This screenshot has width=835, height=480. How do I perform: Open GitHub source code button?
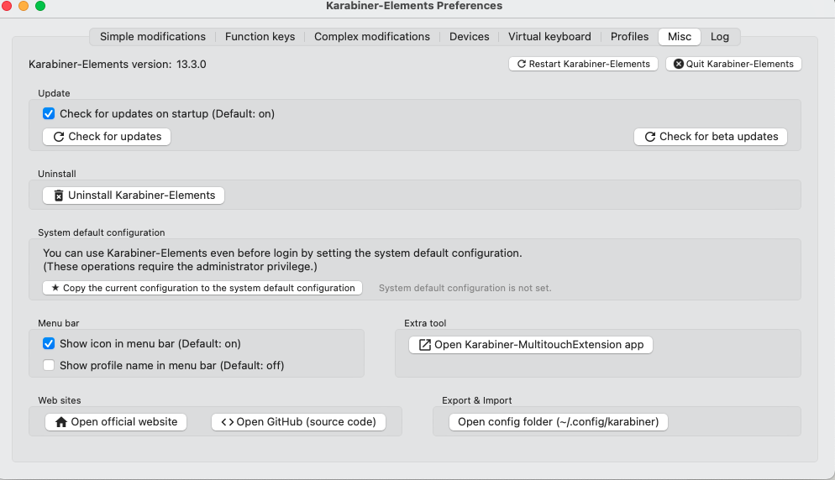298,422
